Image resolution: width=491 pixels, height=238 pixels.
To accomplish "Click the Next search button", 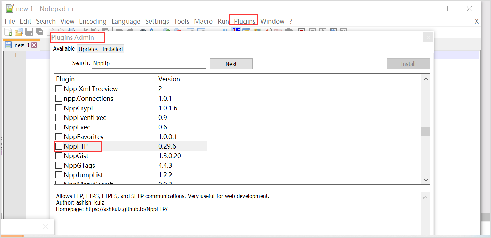I will [231, 64].
